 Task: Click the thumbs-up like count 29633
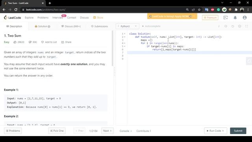pyautogui.click(x=19, y=42)
